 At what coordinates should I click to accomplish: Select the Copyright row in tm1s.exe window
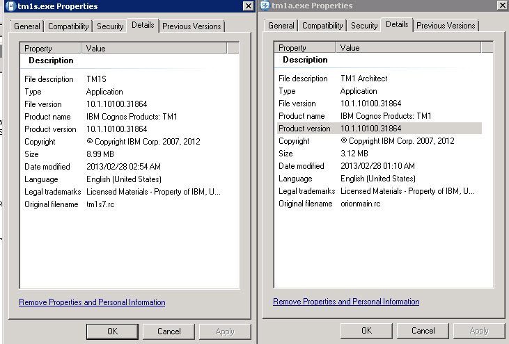point(125,142)
